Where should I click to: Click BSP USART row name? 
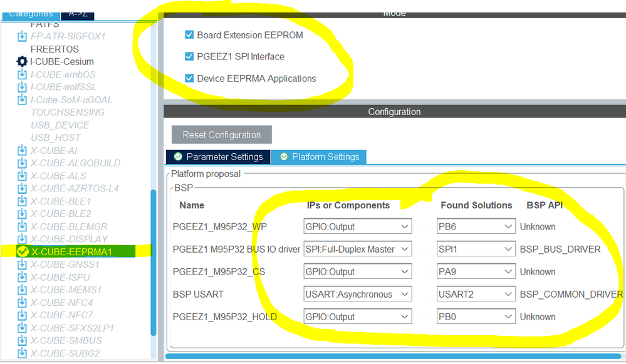coord(198,294)
